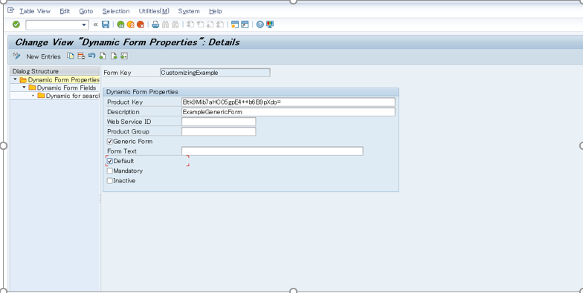Click the blue Help question mark icon

click(x=260, y=24)
